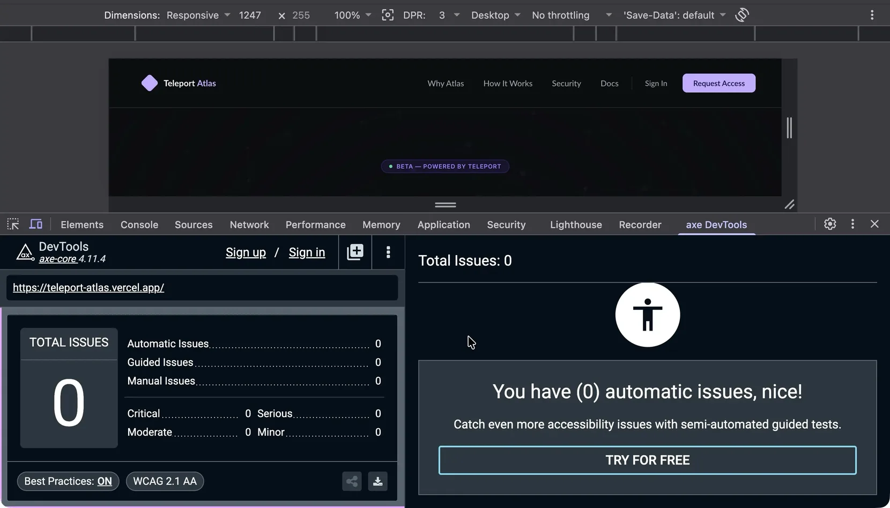Click the export download icon
The width and height of the screenshot is (890, 508).
click(x=378, y=481)
